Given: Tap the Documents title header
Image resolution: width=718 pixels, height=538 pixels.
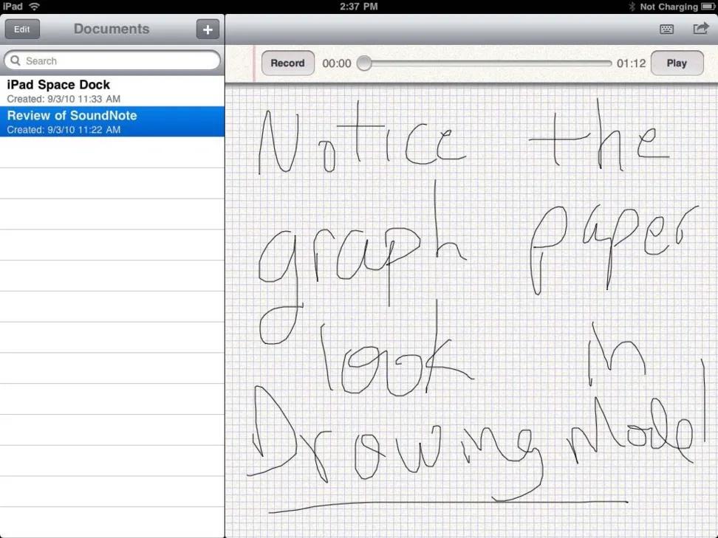Looking at the screenshot, I should [x=112, y=29].
